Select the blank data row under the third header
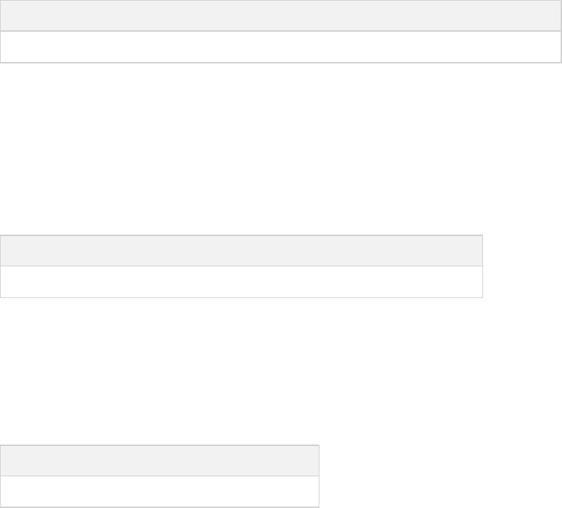 [159, 492]
